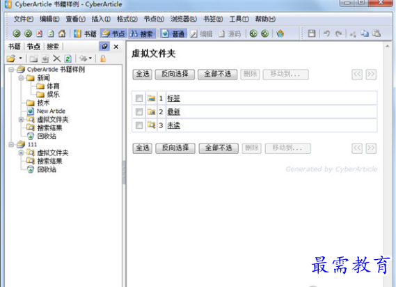Click the pin icon on side panel
The width and height of the screenshot is (396, 287).
[x=104, y=47]
